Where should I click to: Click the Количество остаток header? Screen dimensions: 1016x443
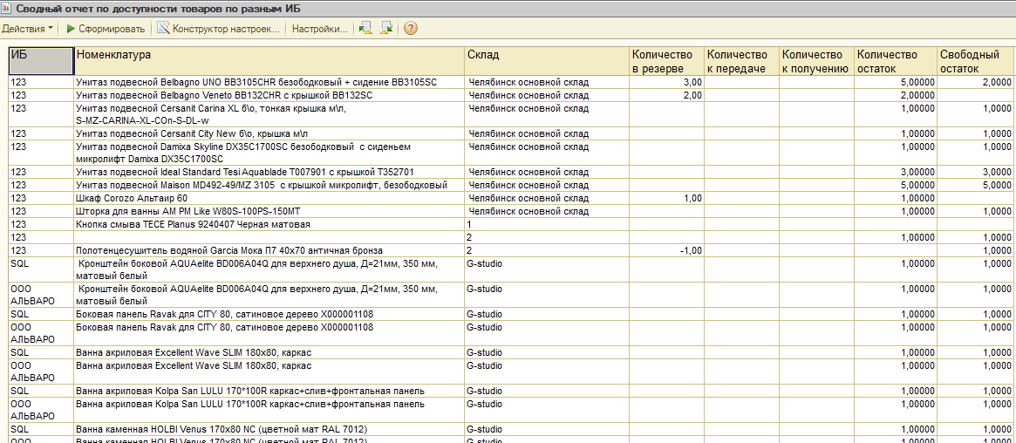pyautogui.click(x=897, y=61)
